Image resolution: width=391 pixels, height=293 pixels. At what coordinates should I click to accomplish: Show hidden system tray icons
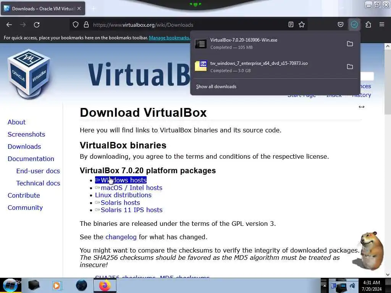(325, 285)
